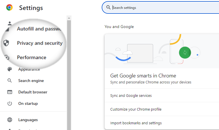Click the green sync circle in the illustration
Viewport: 219px width, 130px height.
(x=185, y=53)
